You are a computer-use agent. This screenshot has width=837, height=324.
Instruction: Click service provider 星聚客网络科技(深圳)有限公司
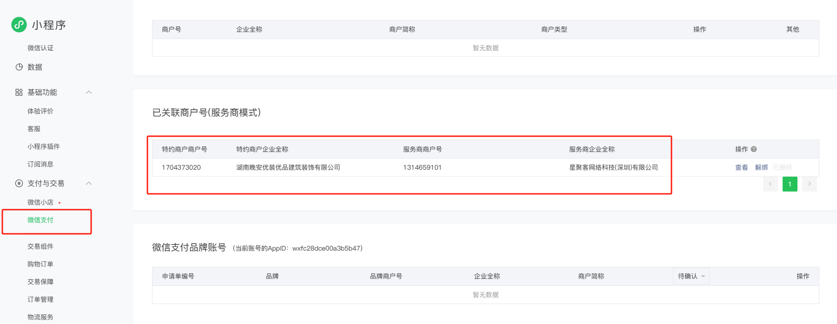614,167
